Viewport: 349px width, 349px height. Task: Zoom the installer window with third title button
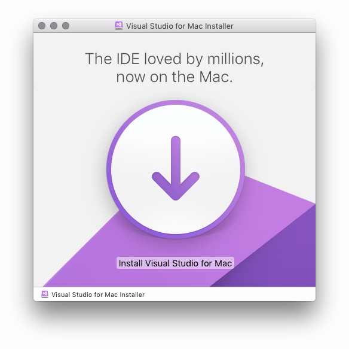click(66, 26)
